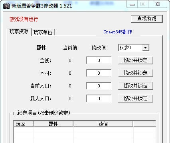Screen dimensions: 170x143
Task: Switch to the 玩家单位 tab
Action: (43, 32)
